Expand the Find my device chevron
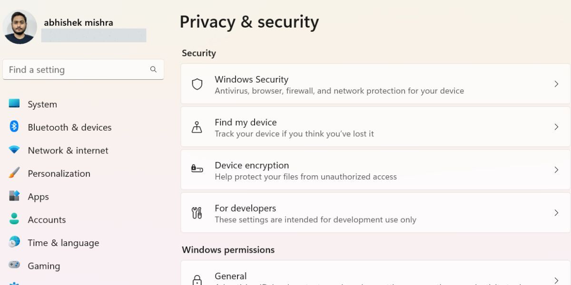Screen dimensions: 571x285 click(556, 127)
